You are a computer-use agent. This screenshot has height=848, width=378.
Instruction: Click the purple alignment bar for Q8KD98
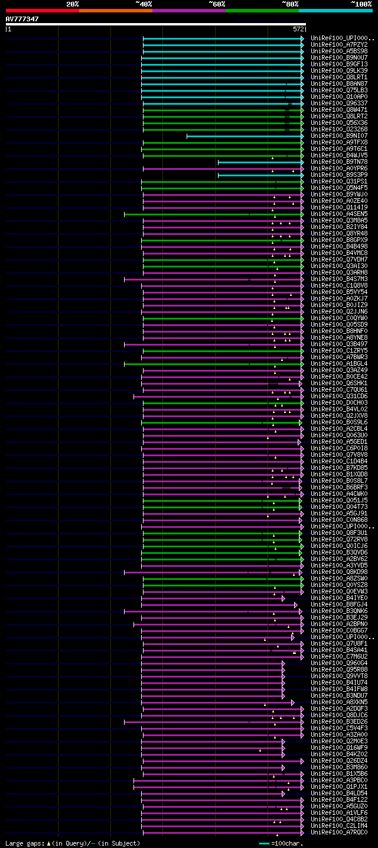pos(213,572)
